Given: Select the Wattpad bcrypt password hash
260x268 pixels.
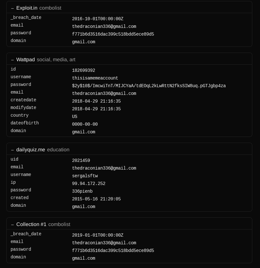Looking at the screenshot, I should click(x=149, y=86).
